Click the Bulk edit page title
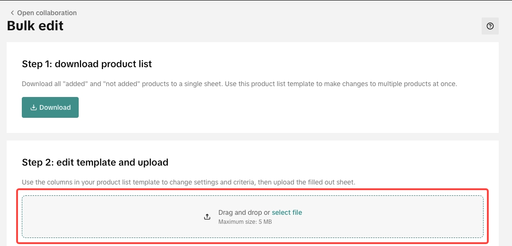This screenshot has height=246, width=512. point(35,26)
